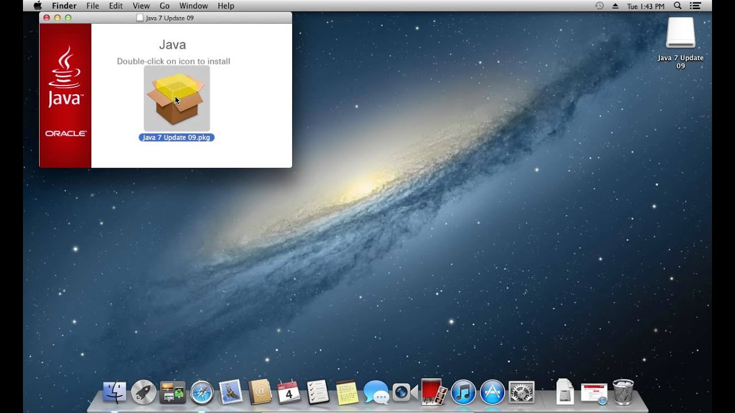This screenshot has width=735, height=413.
Task: Open the Go menu
Action: (x=165, y=6)
